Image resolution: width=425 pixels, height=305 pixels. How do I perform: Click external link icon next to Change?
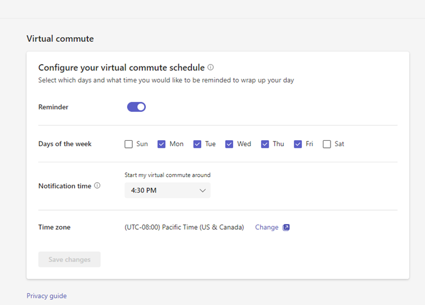[286, 228]
